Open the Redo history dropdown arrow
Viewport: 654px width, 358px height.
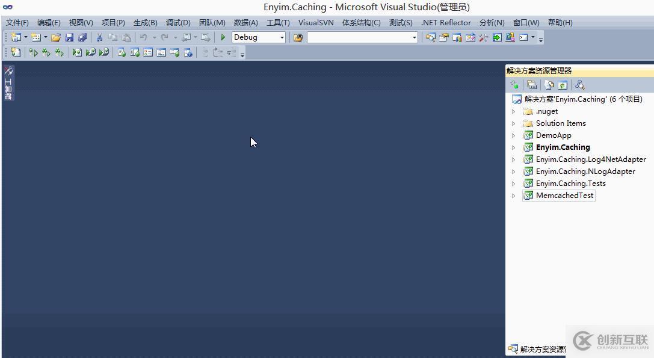tap(175, 37)
